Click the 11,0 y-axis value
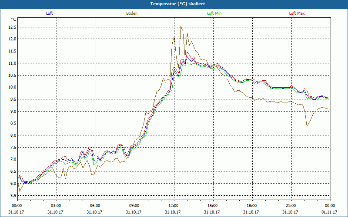Image resolution: width=348 pixels, height=217 pixels. point(12,63)
